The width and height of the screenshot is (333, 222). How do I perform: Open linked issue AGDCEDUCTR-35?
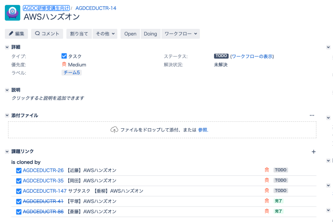click(x=43, y=181)
